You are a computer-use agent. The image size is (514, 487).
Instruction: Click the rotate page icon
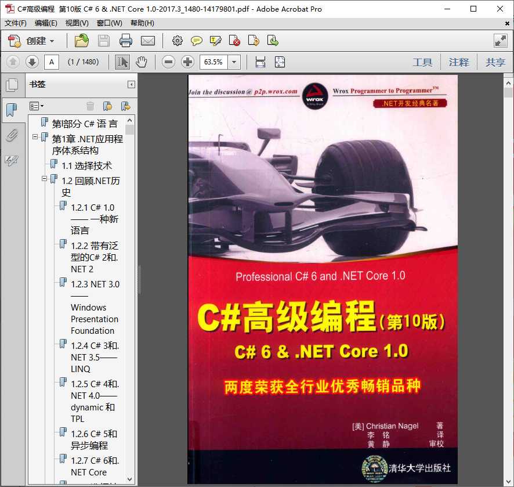[x=254, y=41]
